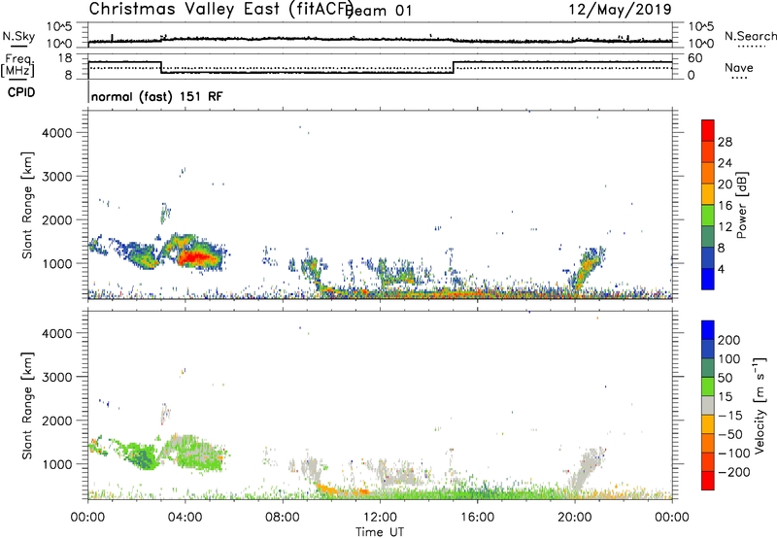Click the 'normal (fast) 151 RF' text
The image size is (777, 538).
pos(157,96)
